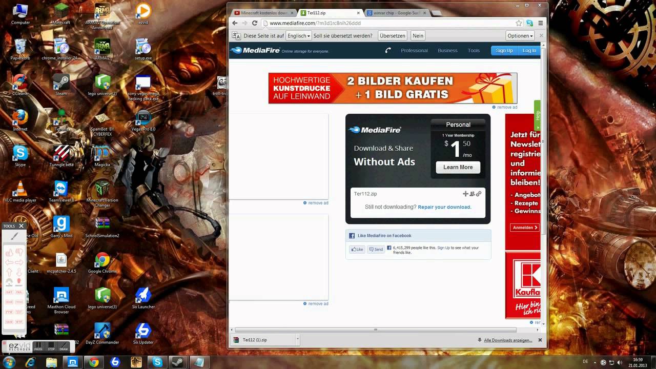
Task: Open VLC media player desktop icon
Action: coord(20,191)
